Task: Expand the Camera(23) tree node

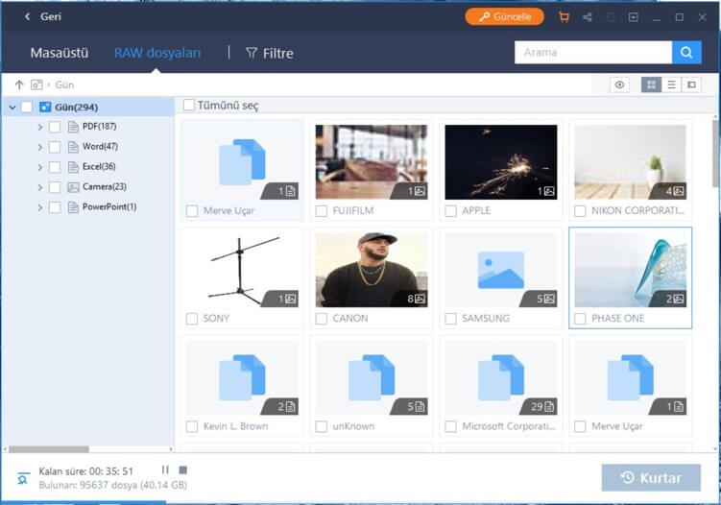Action: (x=39, y=187)
